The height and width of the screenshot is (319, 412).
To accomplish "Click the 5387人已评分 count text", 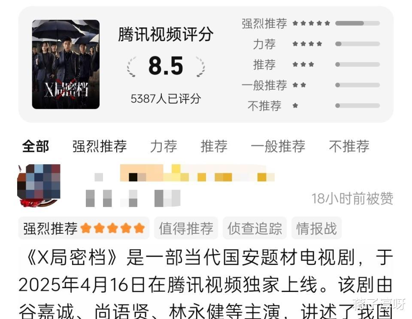I will [166, 99].
